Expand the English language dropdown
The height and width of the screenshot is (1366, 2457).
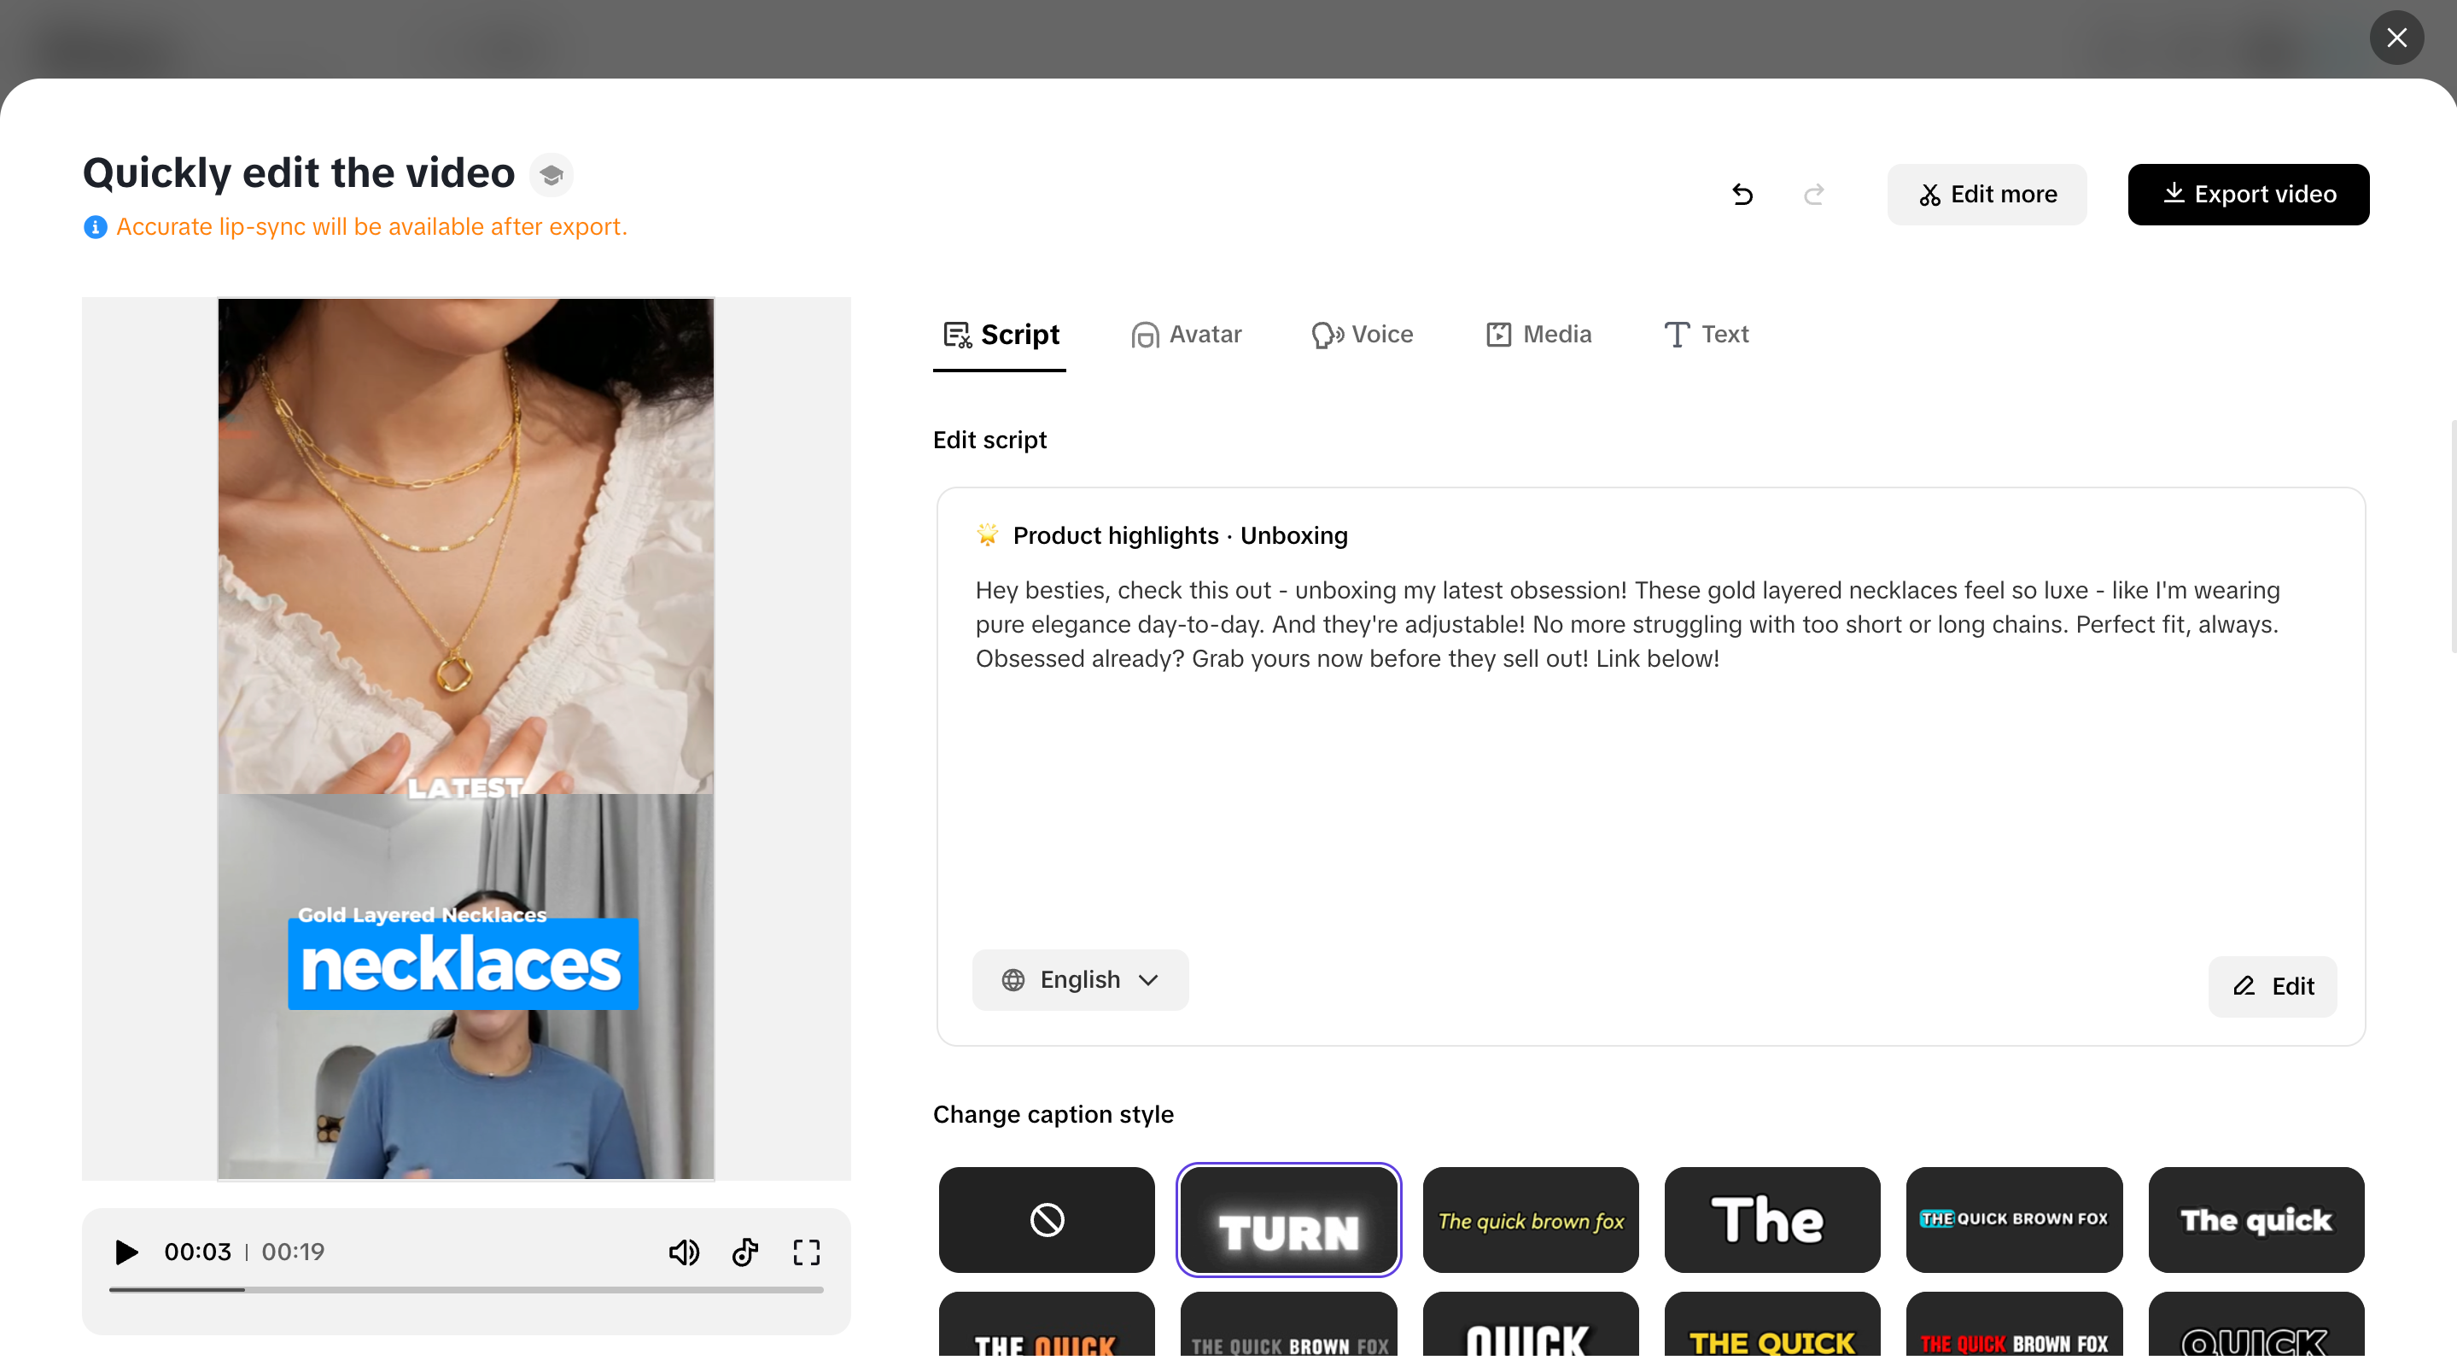coord(1080,979)
